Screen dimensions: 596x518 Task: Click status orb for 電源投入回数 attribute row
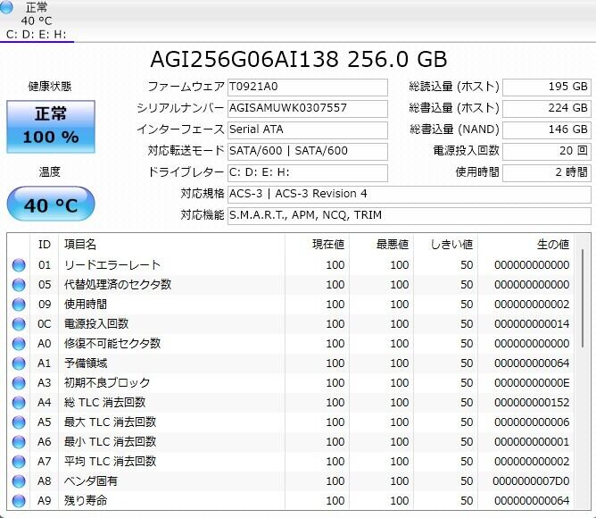[19, 324]
